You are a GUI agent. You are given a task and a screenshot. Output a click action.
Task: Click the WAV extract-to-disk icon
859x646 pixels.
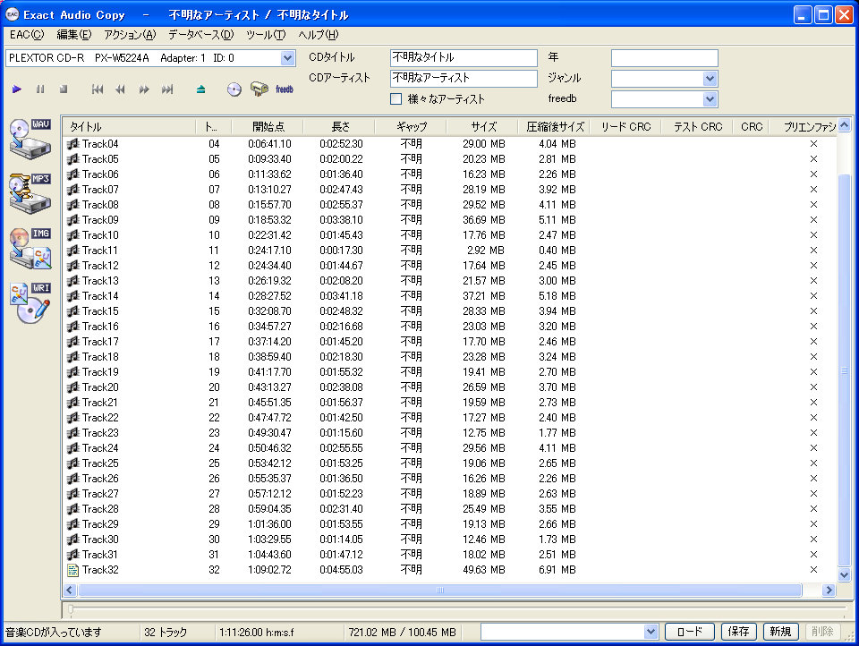pyautogui.click(x=30, y=137)
